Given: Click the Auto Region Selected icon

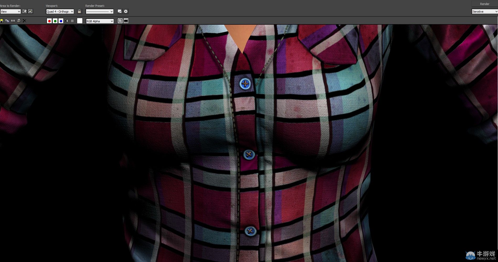Looking at the screenshot, I should click(30, 11).
